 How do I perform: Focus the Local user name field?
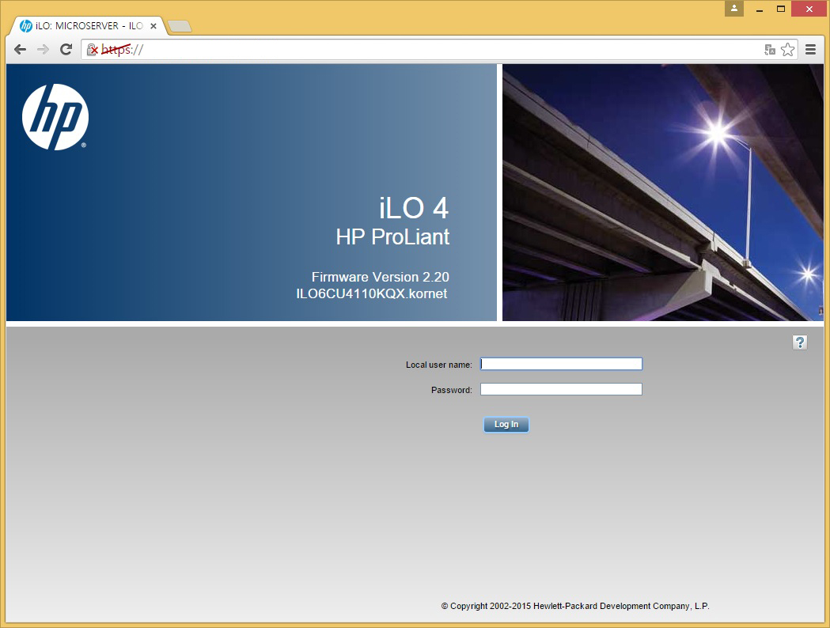point(561,364)
